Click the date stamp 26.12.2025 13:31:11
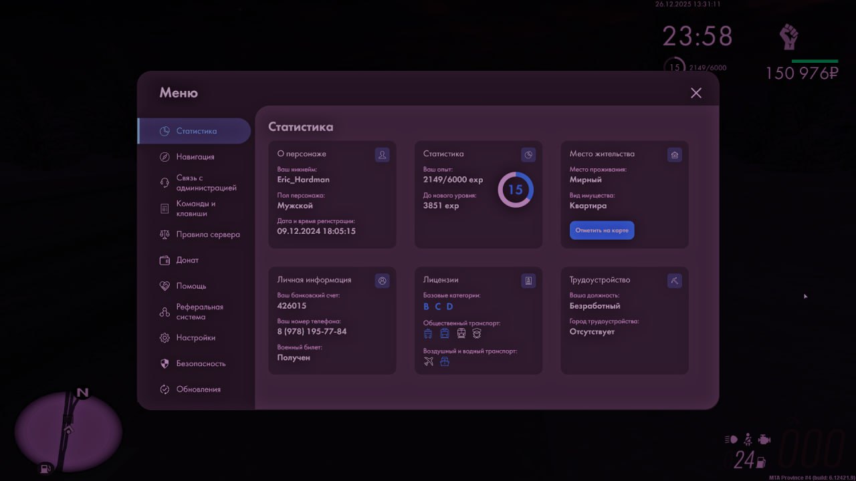 tap(688, 4)
